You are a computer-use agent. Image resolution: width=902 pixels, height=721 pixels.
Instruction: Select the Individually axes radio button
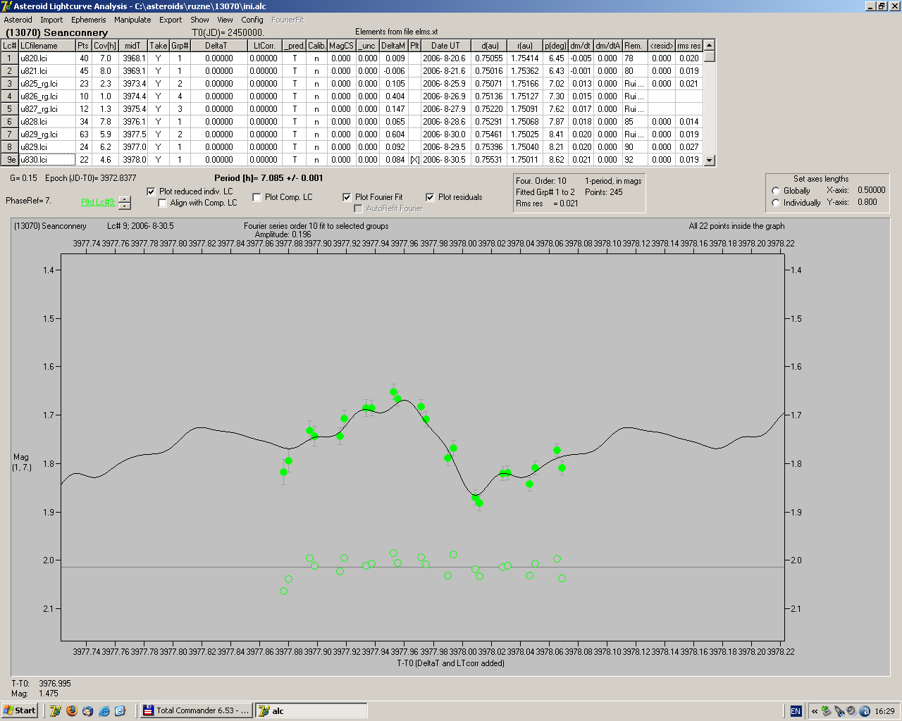(776, 203)
